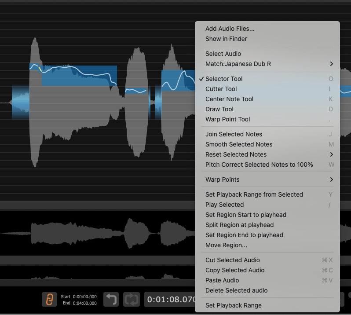Click the return-to-start arrow button
The image size is (351, 315).
coord(111,300)
